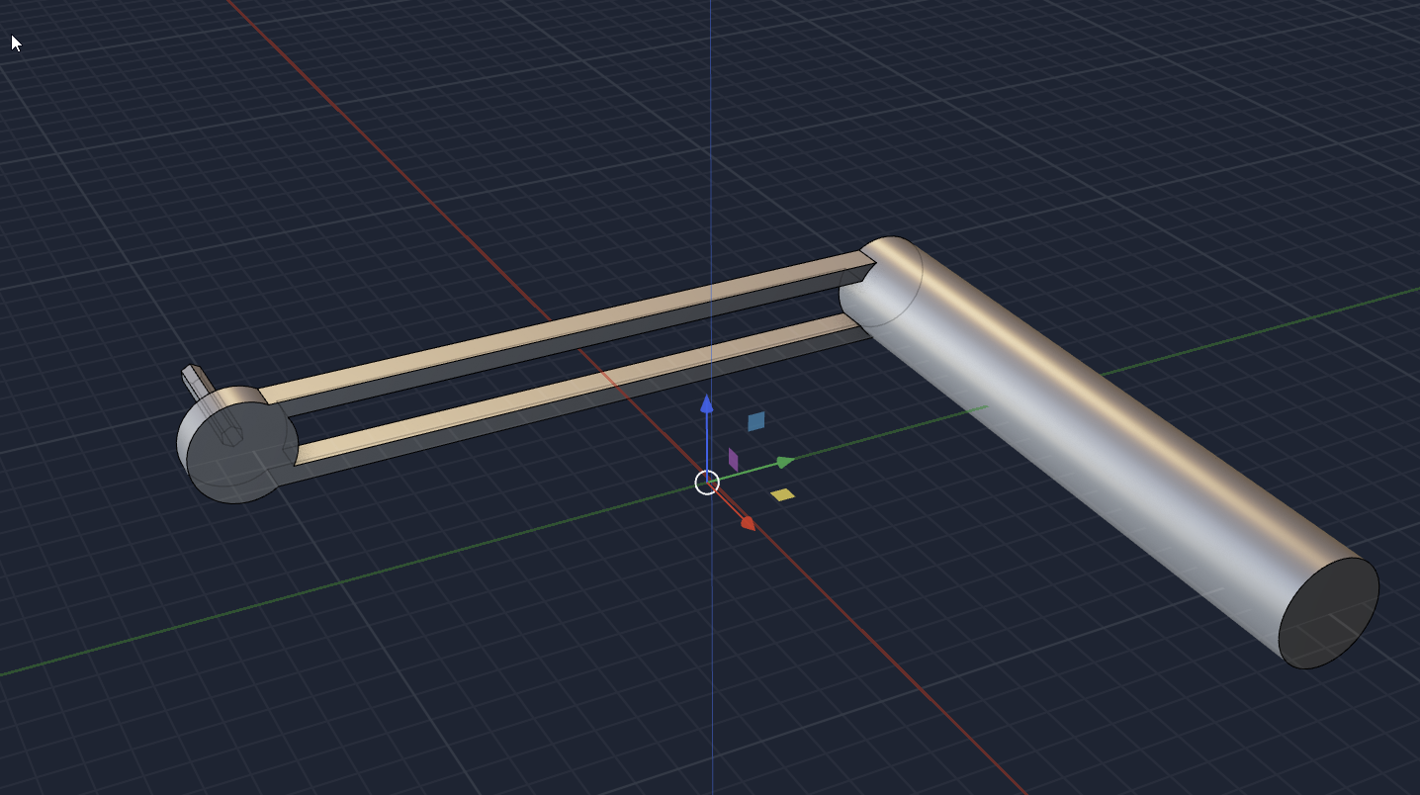The width and height of the screenshot is (1420, 795).
Task: Click the red X-axis arrow on gizmo
Action: point(748,523)
